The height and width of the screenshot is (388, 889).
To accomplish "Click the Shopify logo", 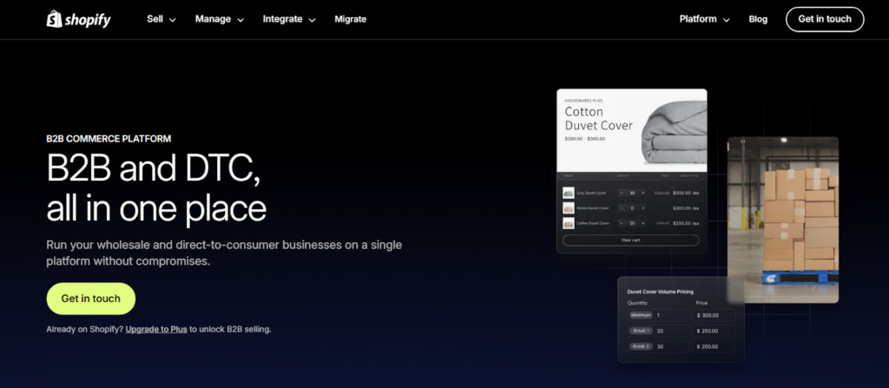I will click(x=78, y=19).
